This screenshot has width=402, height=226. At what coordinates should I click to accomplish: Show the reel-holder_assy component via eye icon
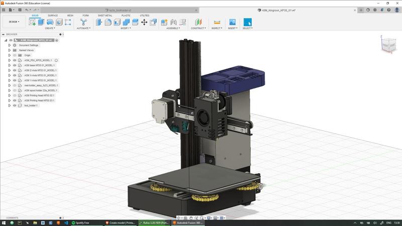15,85
